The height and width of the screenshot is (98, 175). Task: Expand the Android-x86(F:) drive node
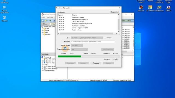(x=42, y=71)
